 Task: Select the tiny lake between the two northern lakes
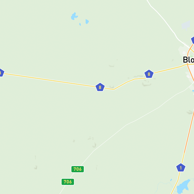(80, 24)
